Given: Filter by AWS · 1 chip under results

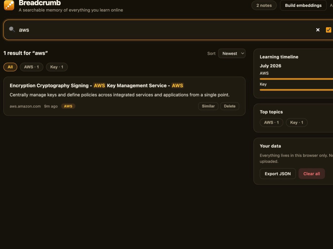Looking at the screenshot, I should pos(31,67).
